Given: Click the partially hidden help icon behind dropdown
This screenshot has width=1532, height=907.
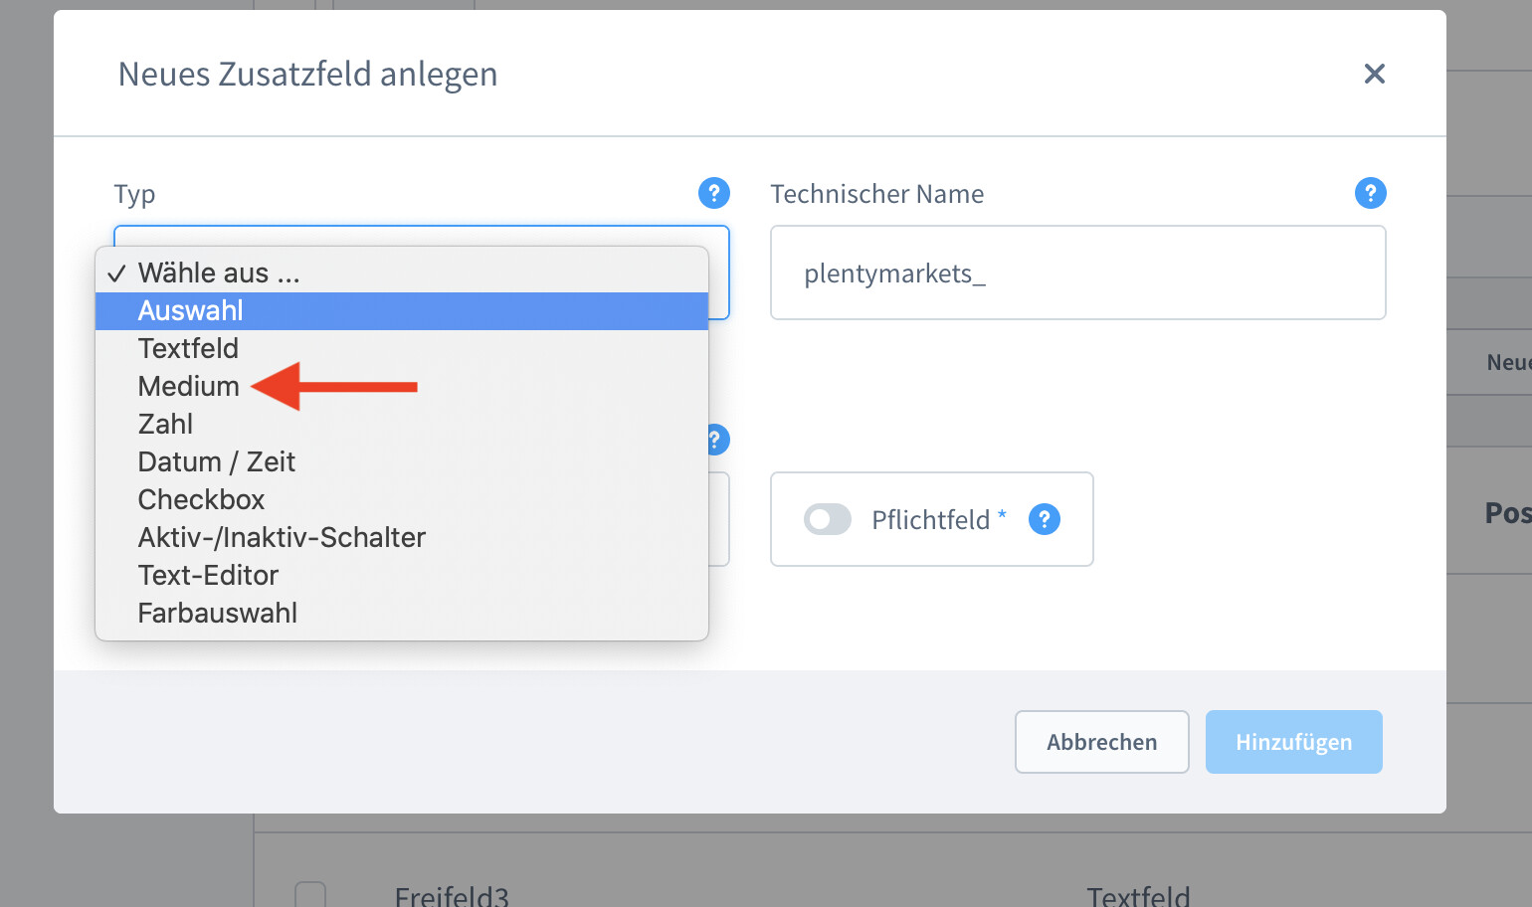Looking at the screenshot, I should [x=717, y=440].
